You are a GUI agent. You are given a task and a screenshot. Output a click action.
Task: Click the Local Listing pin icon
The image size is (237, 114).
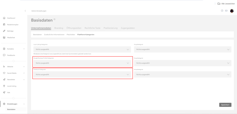4,86
